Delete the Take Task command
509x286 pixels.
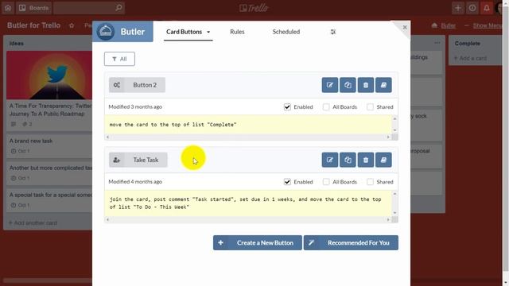click(x=366, y=160)
